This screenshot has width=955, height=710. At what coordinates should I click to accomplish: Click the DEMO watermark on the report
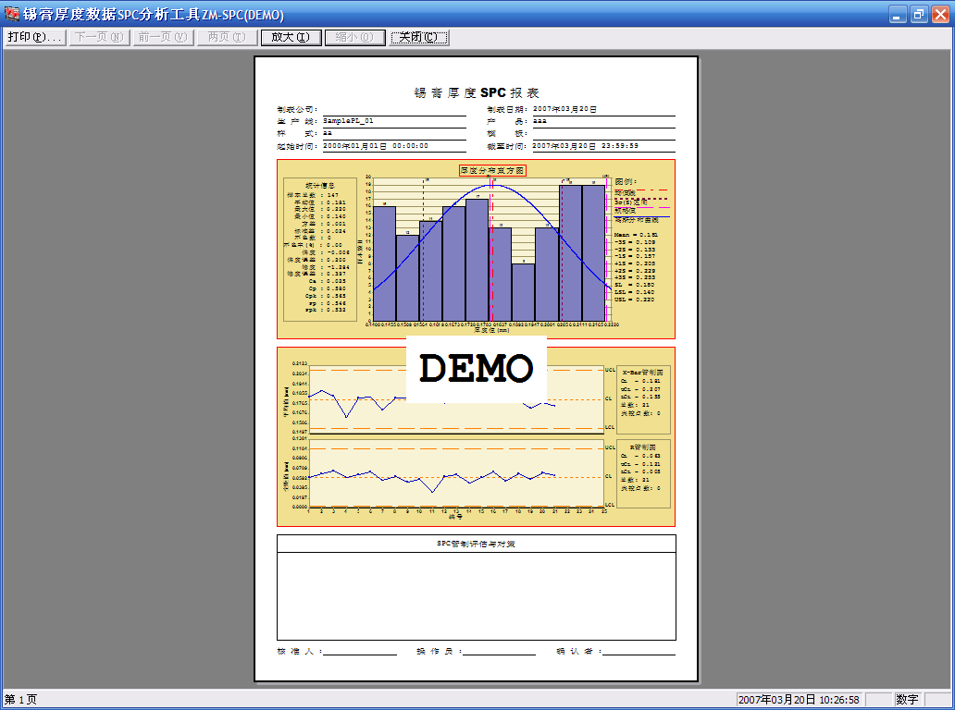tap(476, 369)
